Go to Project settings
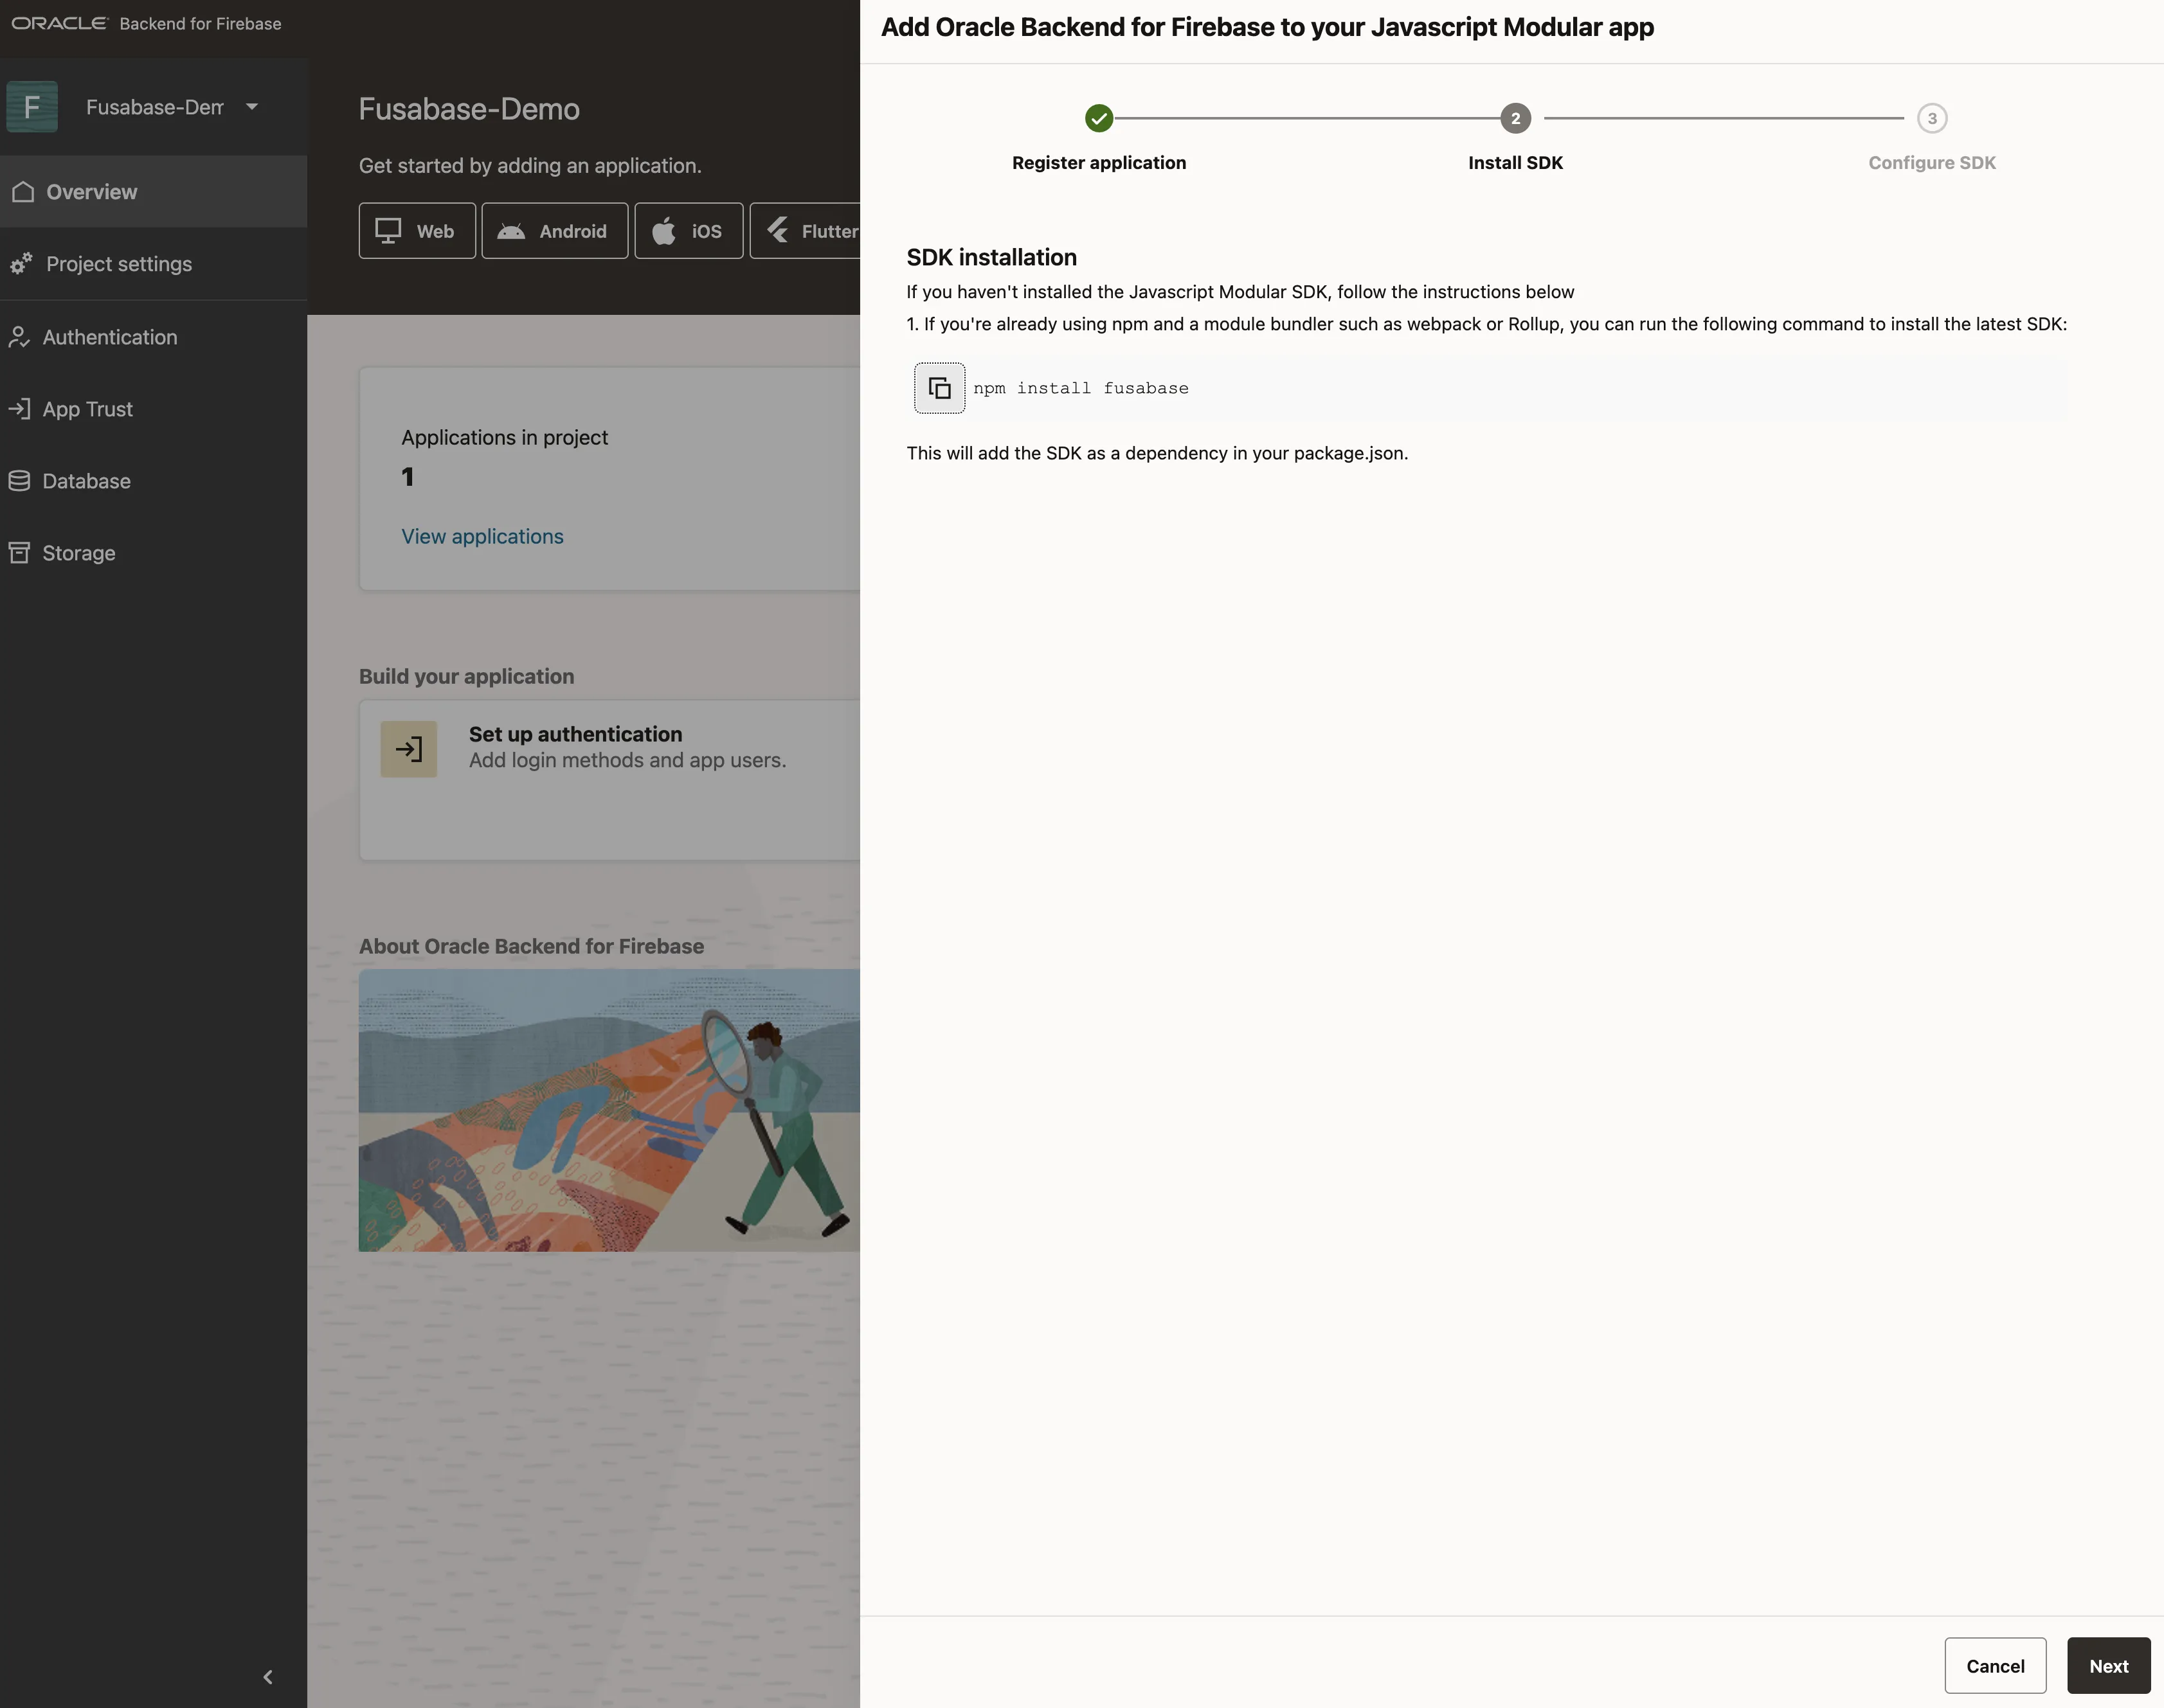Screen dimensions: 2164x1708 [153, 264]
